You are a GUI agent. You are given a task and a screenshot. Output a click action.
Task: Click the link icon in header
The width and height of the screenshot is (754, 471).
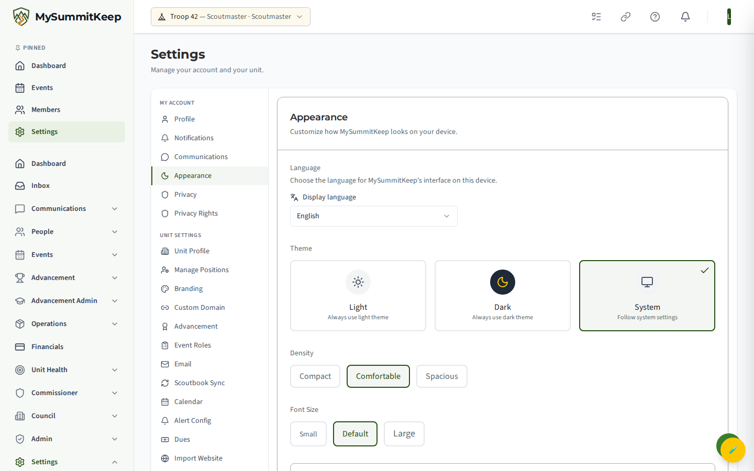tap(626, 17)
